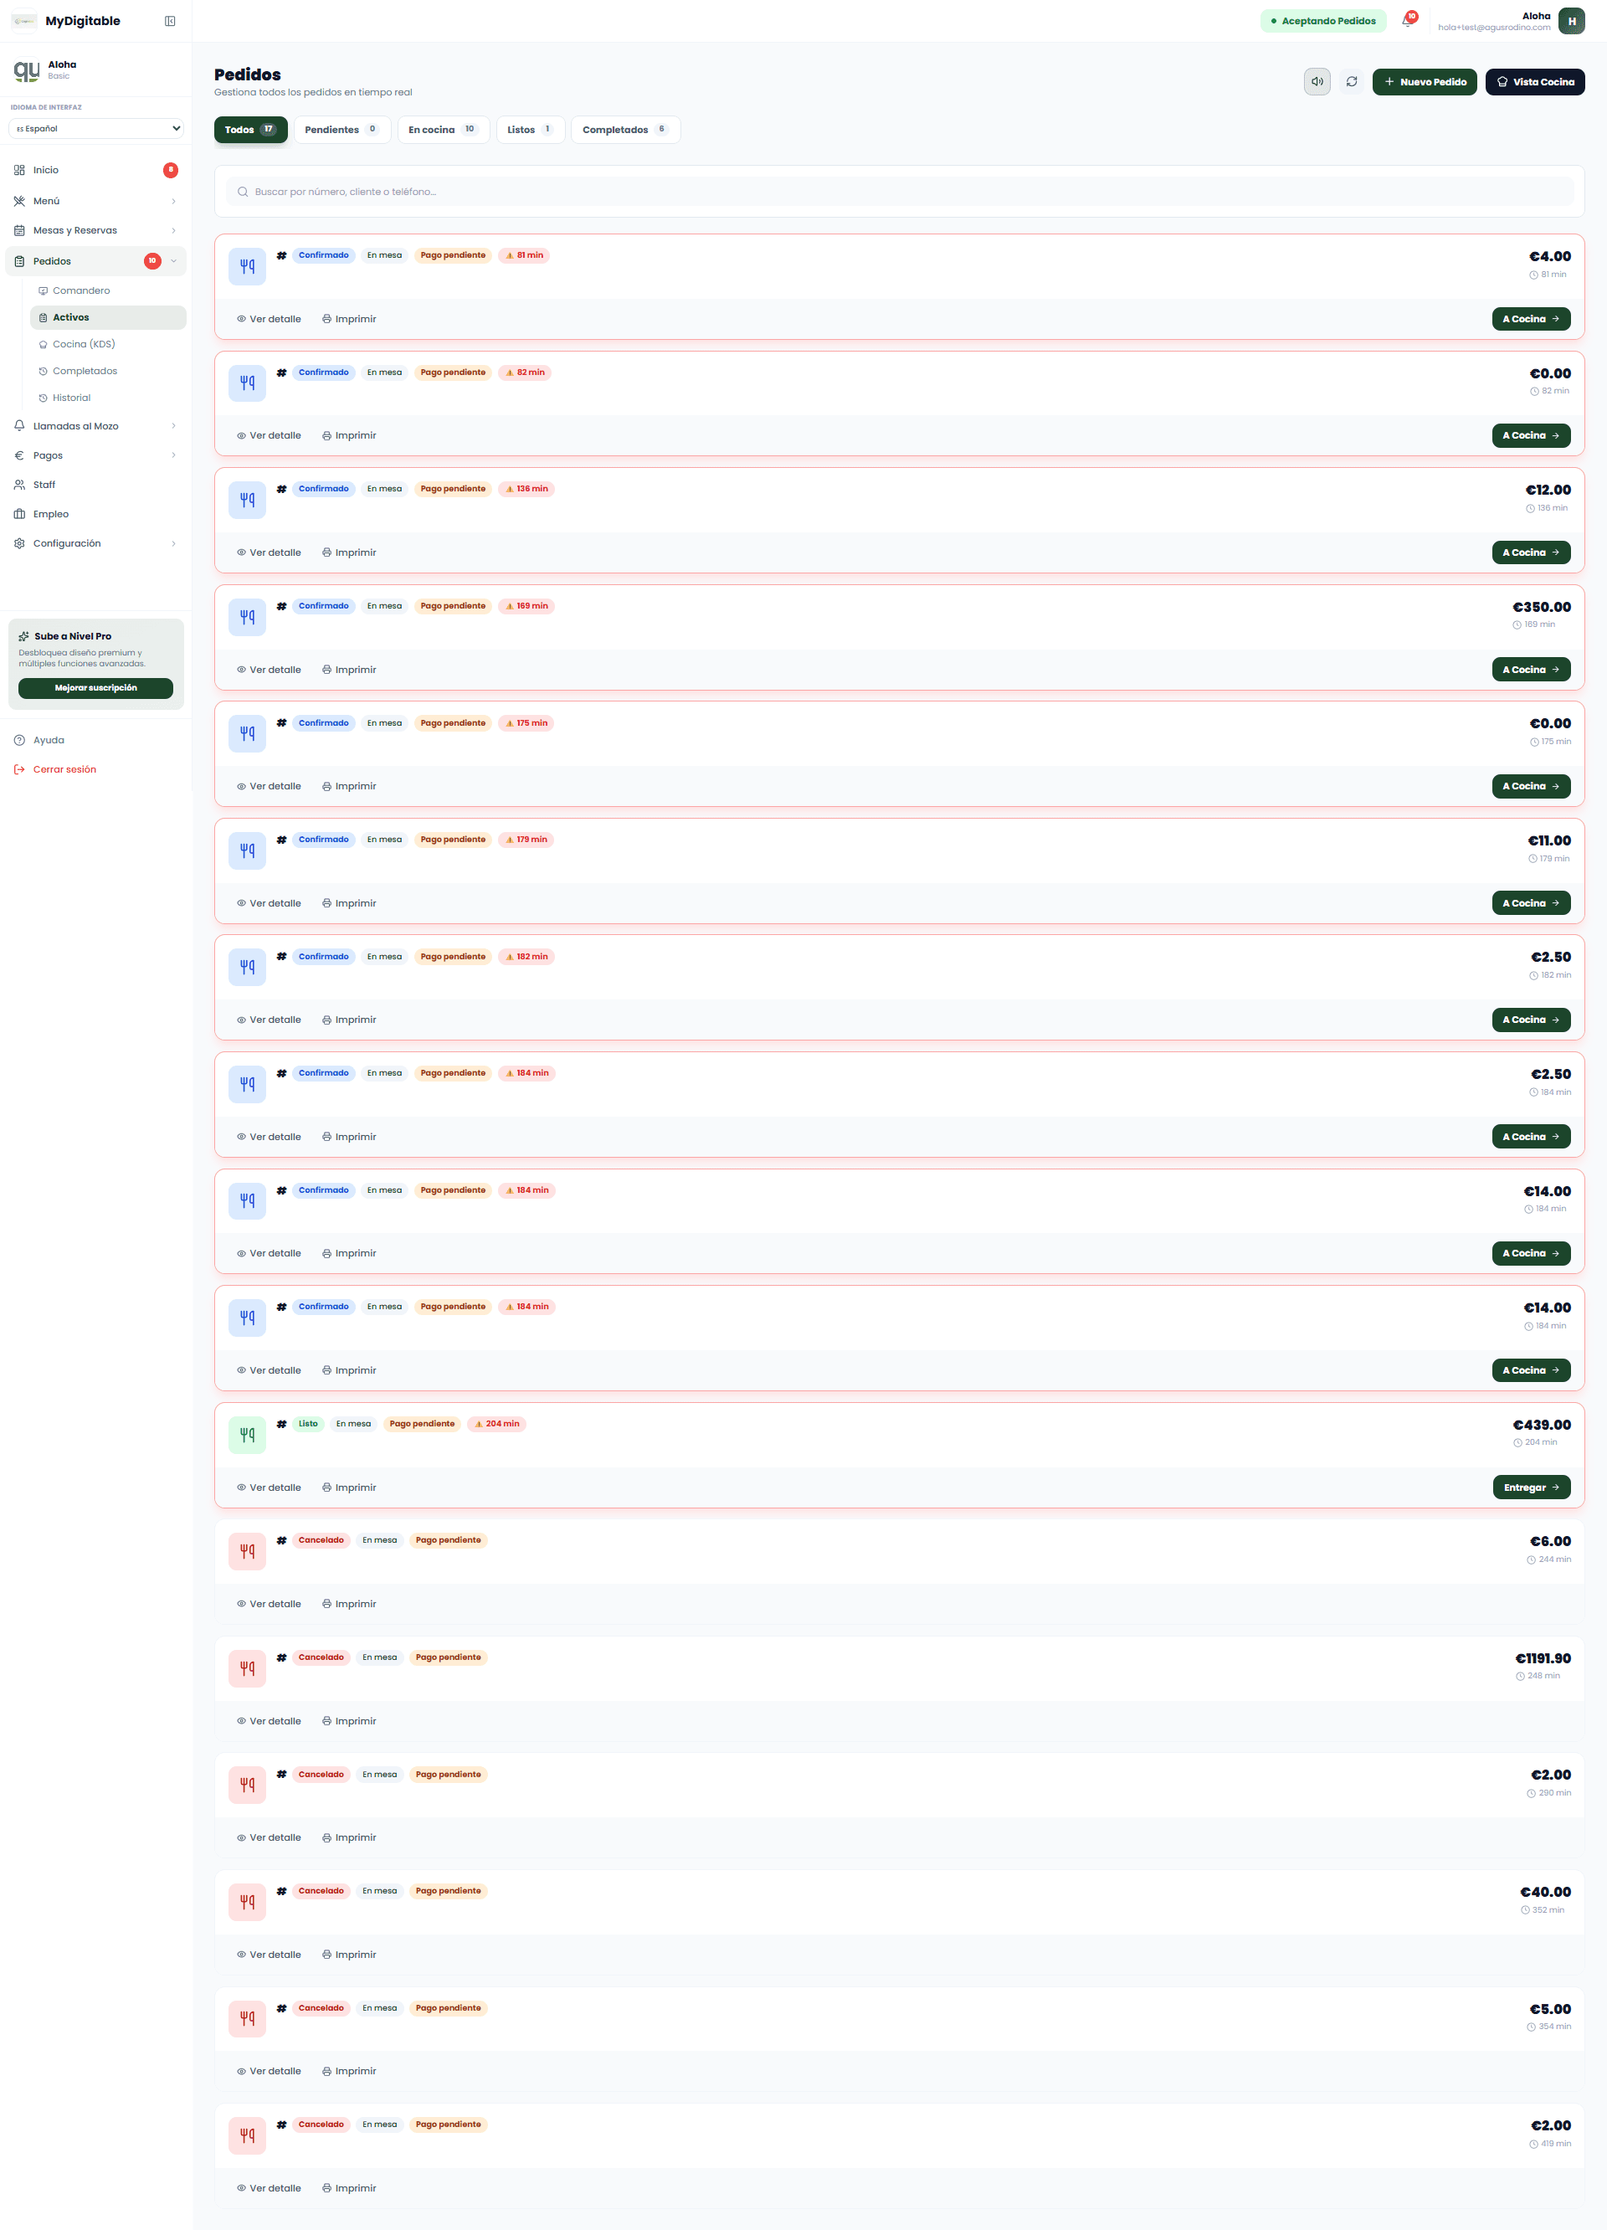The image size is (1607, 2230).
Task: Open Completados in the sidebar
Action: tap(107, 371)
